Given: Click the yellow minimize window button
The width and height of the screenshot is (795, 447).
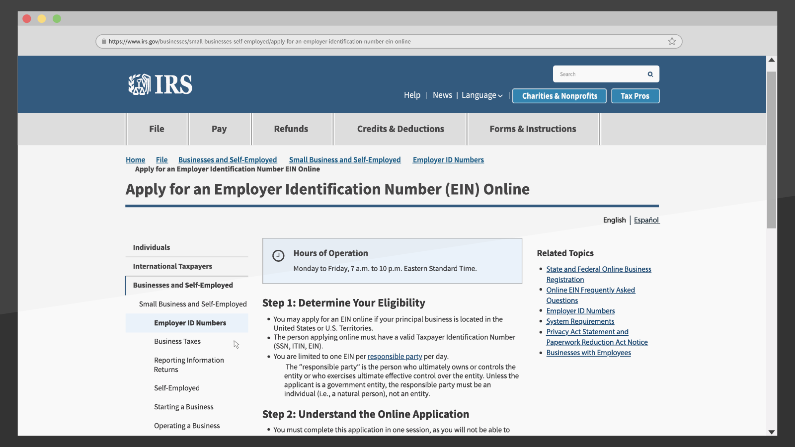Looking at the screenshot, I should coord(42,18).
